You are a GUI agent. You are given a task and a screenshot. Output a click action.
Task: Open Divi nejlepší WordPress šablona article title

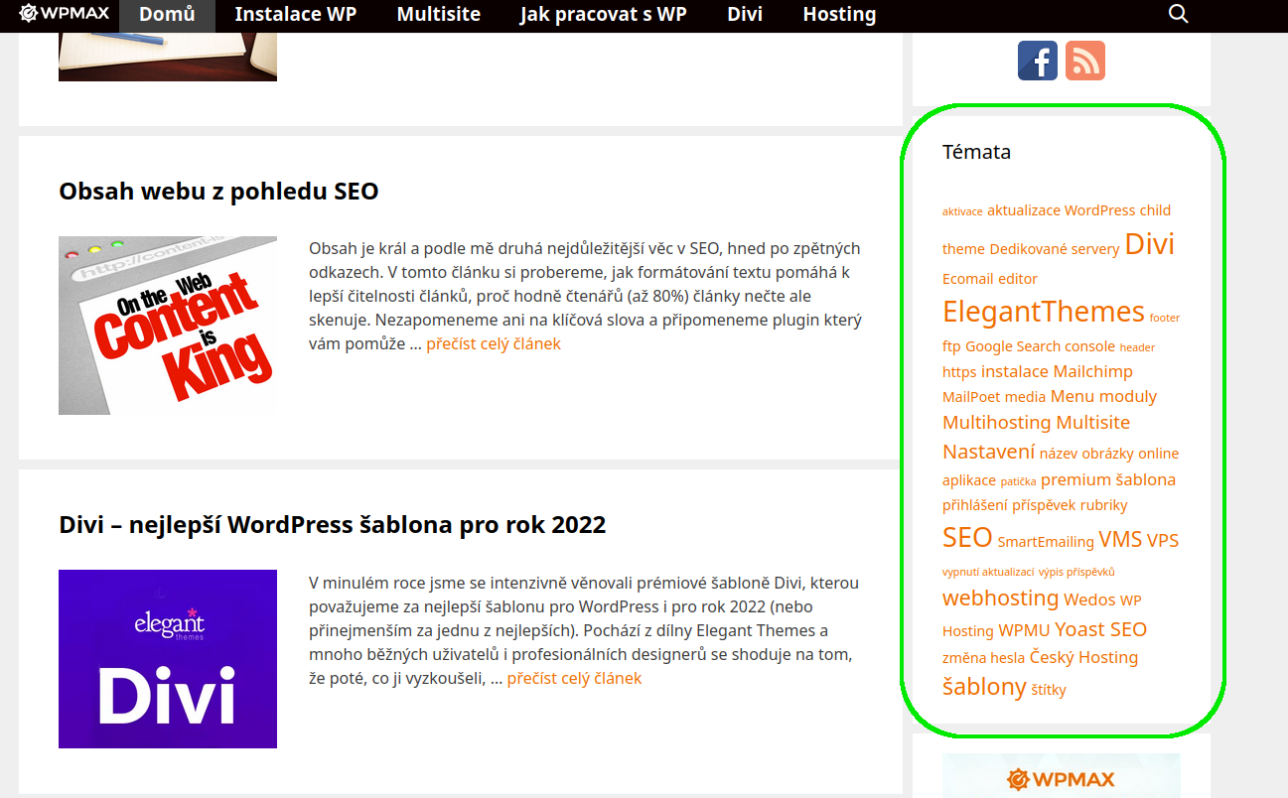tap(332, 524)
